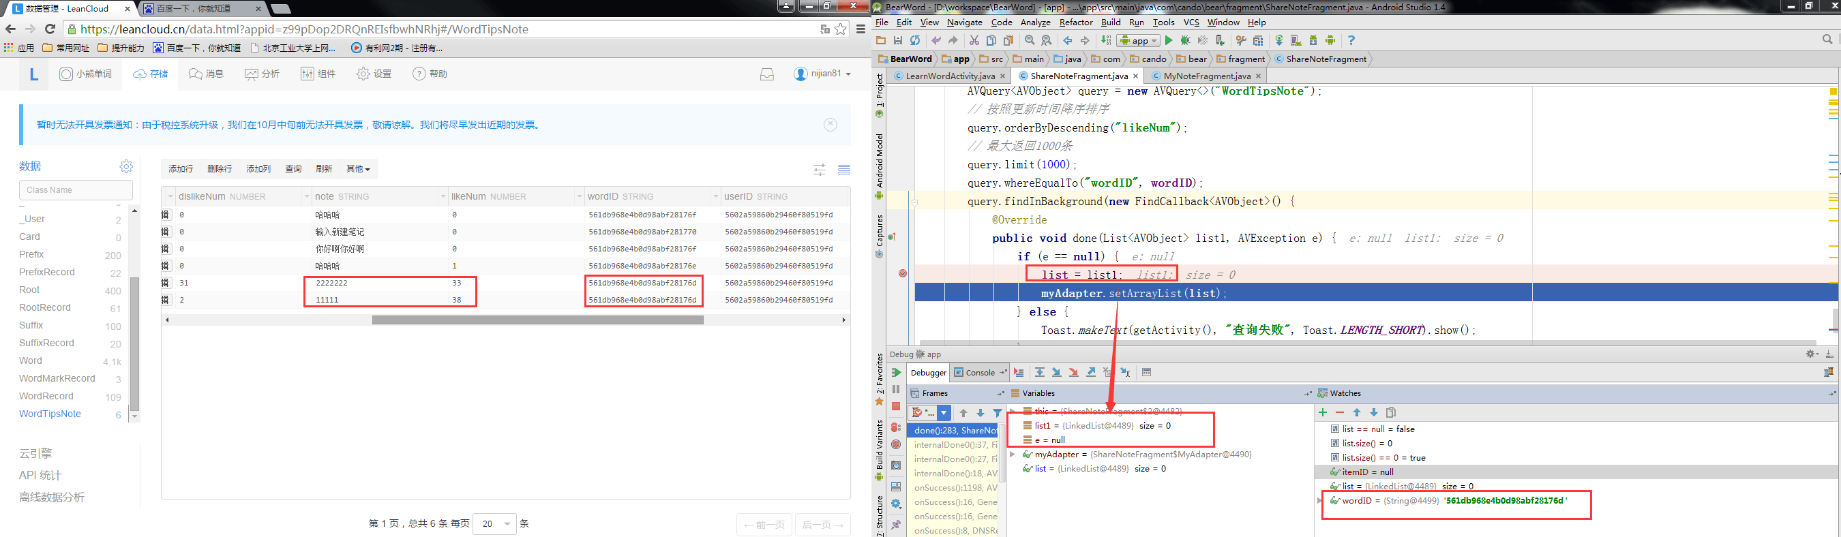The image size is (1841, 537).
Task: Open WordTipsNote class link
Action: click(50, 414)
